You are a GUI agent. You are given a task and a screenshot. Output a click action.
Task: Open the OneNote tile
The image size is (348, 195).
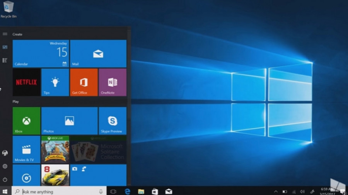coord(112,82)
